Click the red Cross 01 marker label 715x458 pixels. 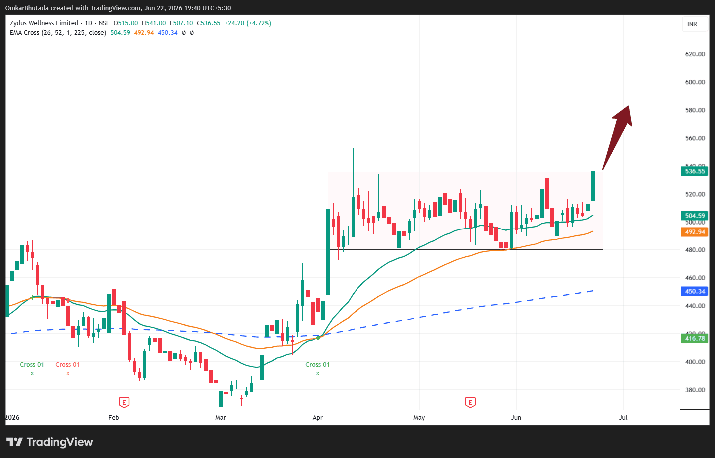tap(67, 365)
